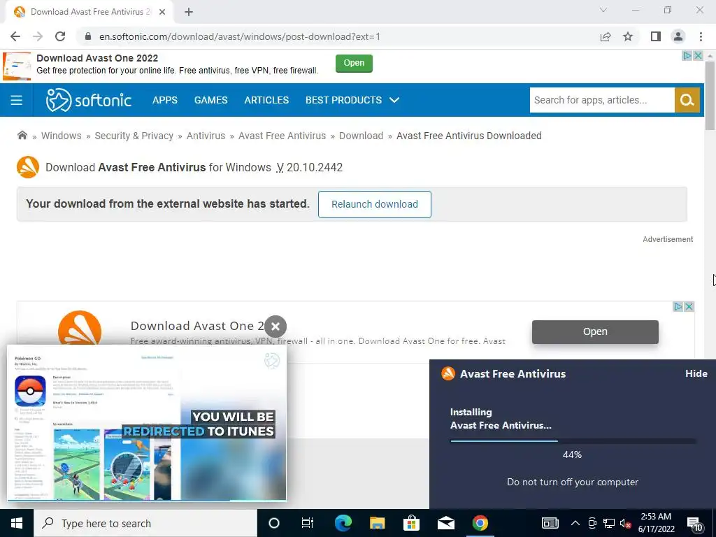Click the orange search magnifier button
716x537 pixels.
(x=687, y=100)
